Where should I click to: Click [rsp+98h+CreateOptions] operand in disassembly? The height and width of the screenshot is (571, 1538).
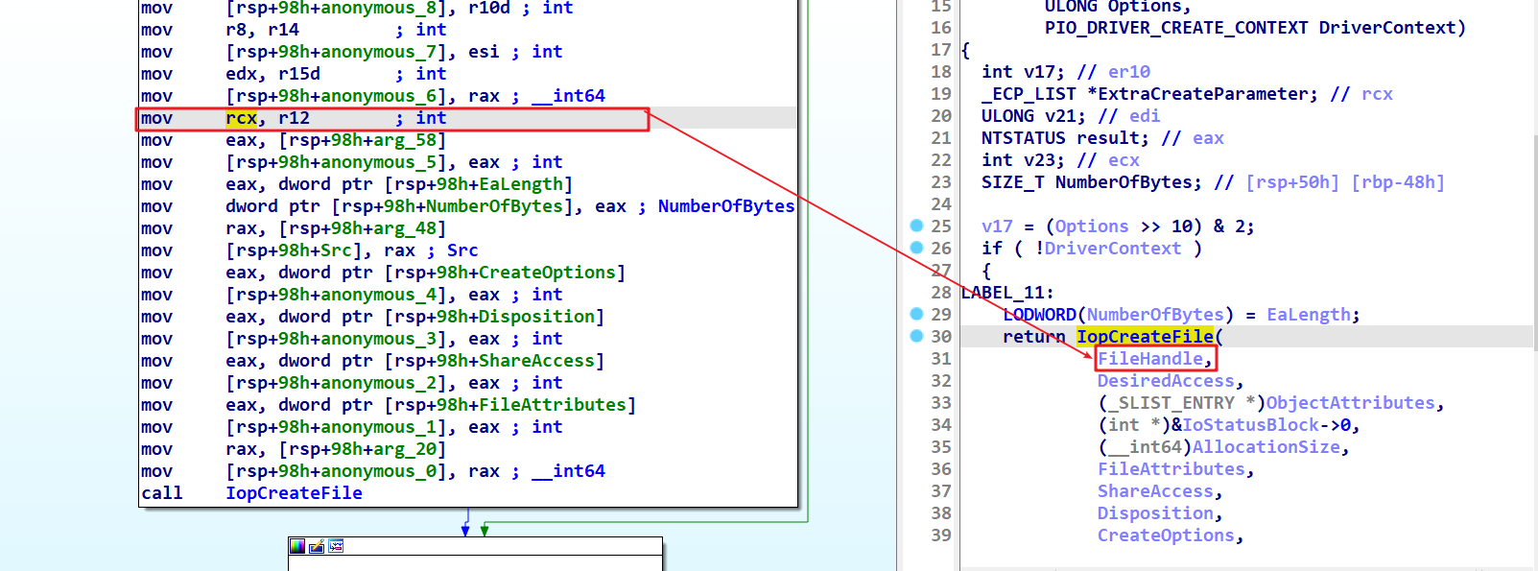(505, 273)
